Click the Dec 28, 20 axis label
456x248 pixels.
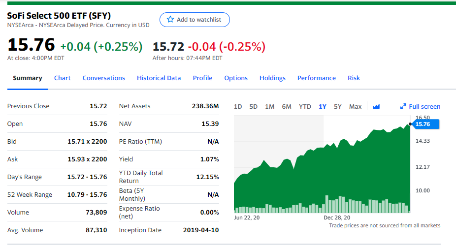click(x=337, y=217)
